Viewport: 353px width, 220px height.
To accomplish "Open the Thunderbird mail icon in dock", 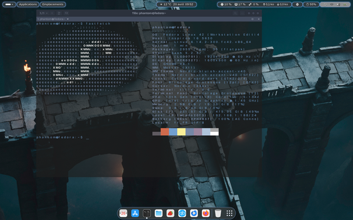I will (x=193, y=213).
